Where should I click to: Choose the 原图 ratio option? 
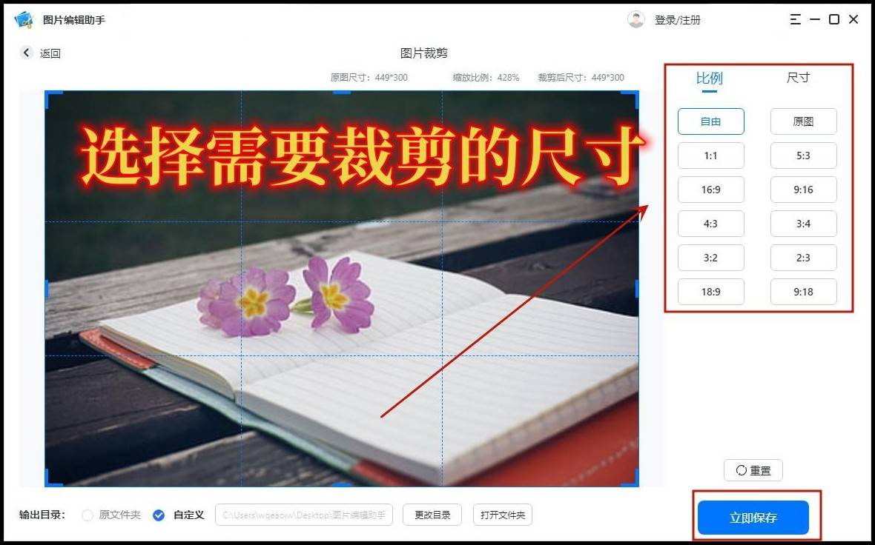pos(803,121)
